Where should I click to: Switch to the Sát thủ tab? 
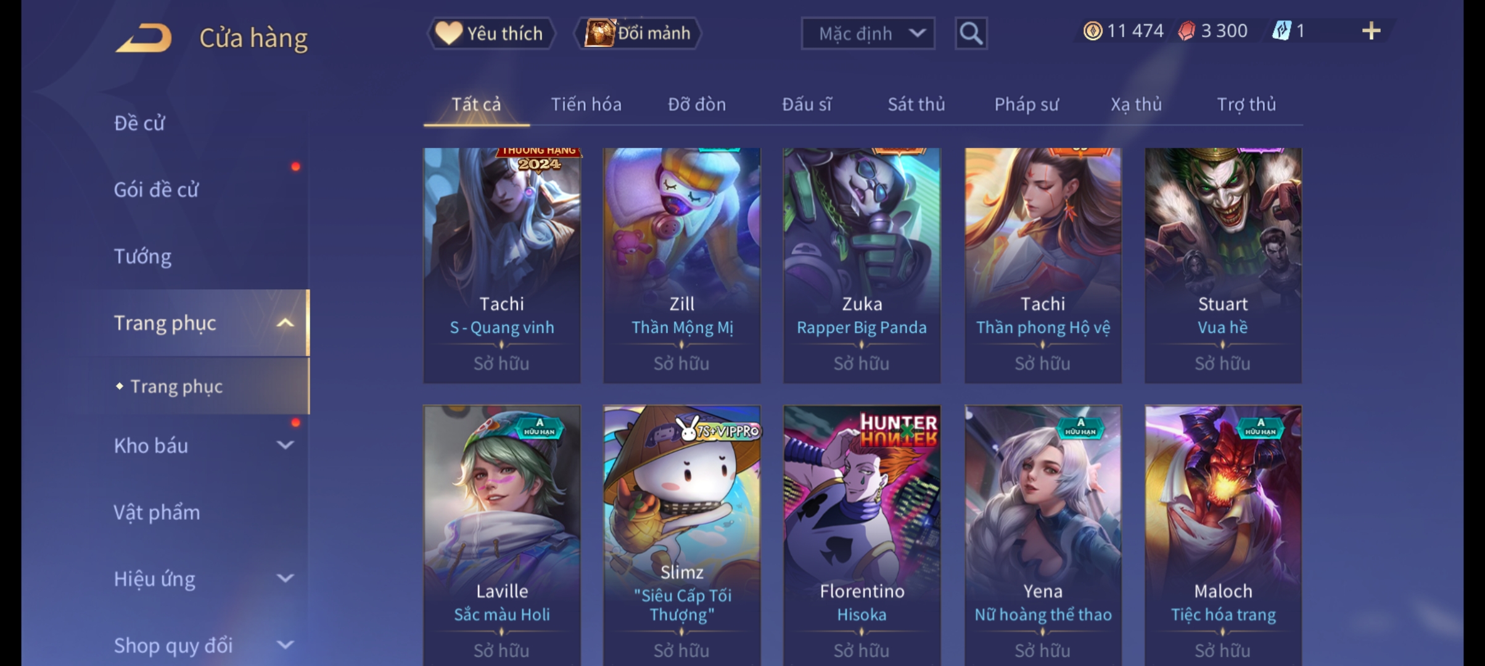916,105
